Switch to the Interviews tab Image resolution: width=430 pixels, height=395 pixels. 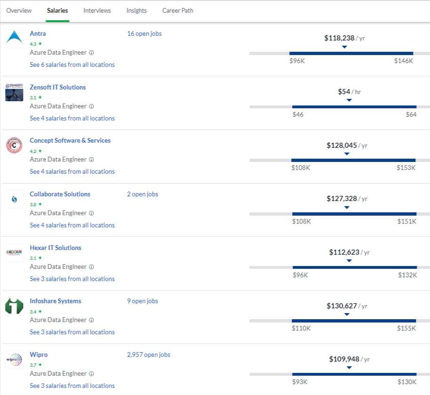[97, 10]
